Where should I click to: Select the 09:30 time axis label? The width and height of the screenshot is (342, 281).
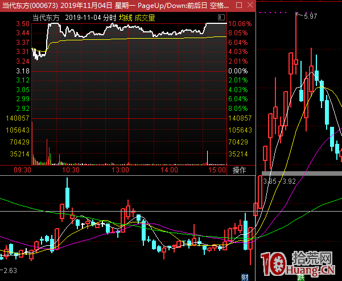(22, 170)
